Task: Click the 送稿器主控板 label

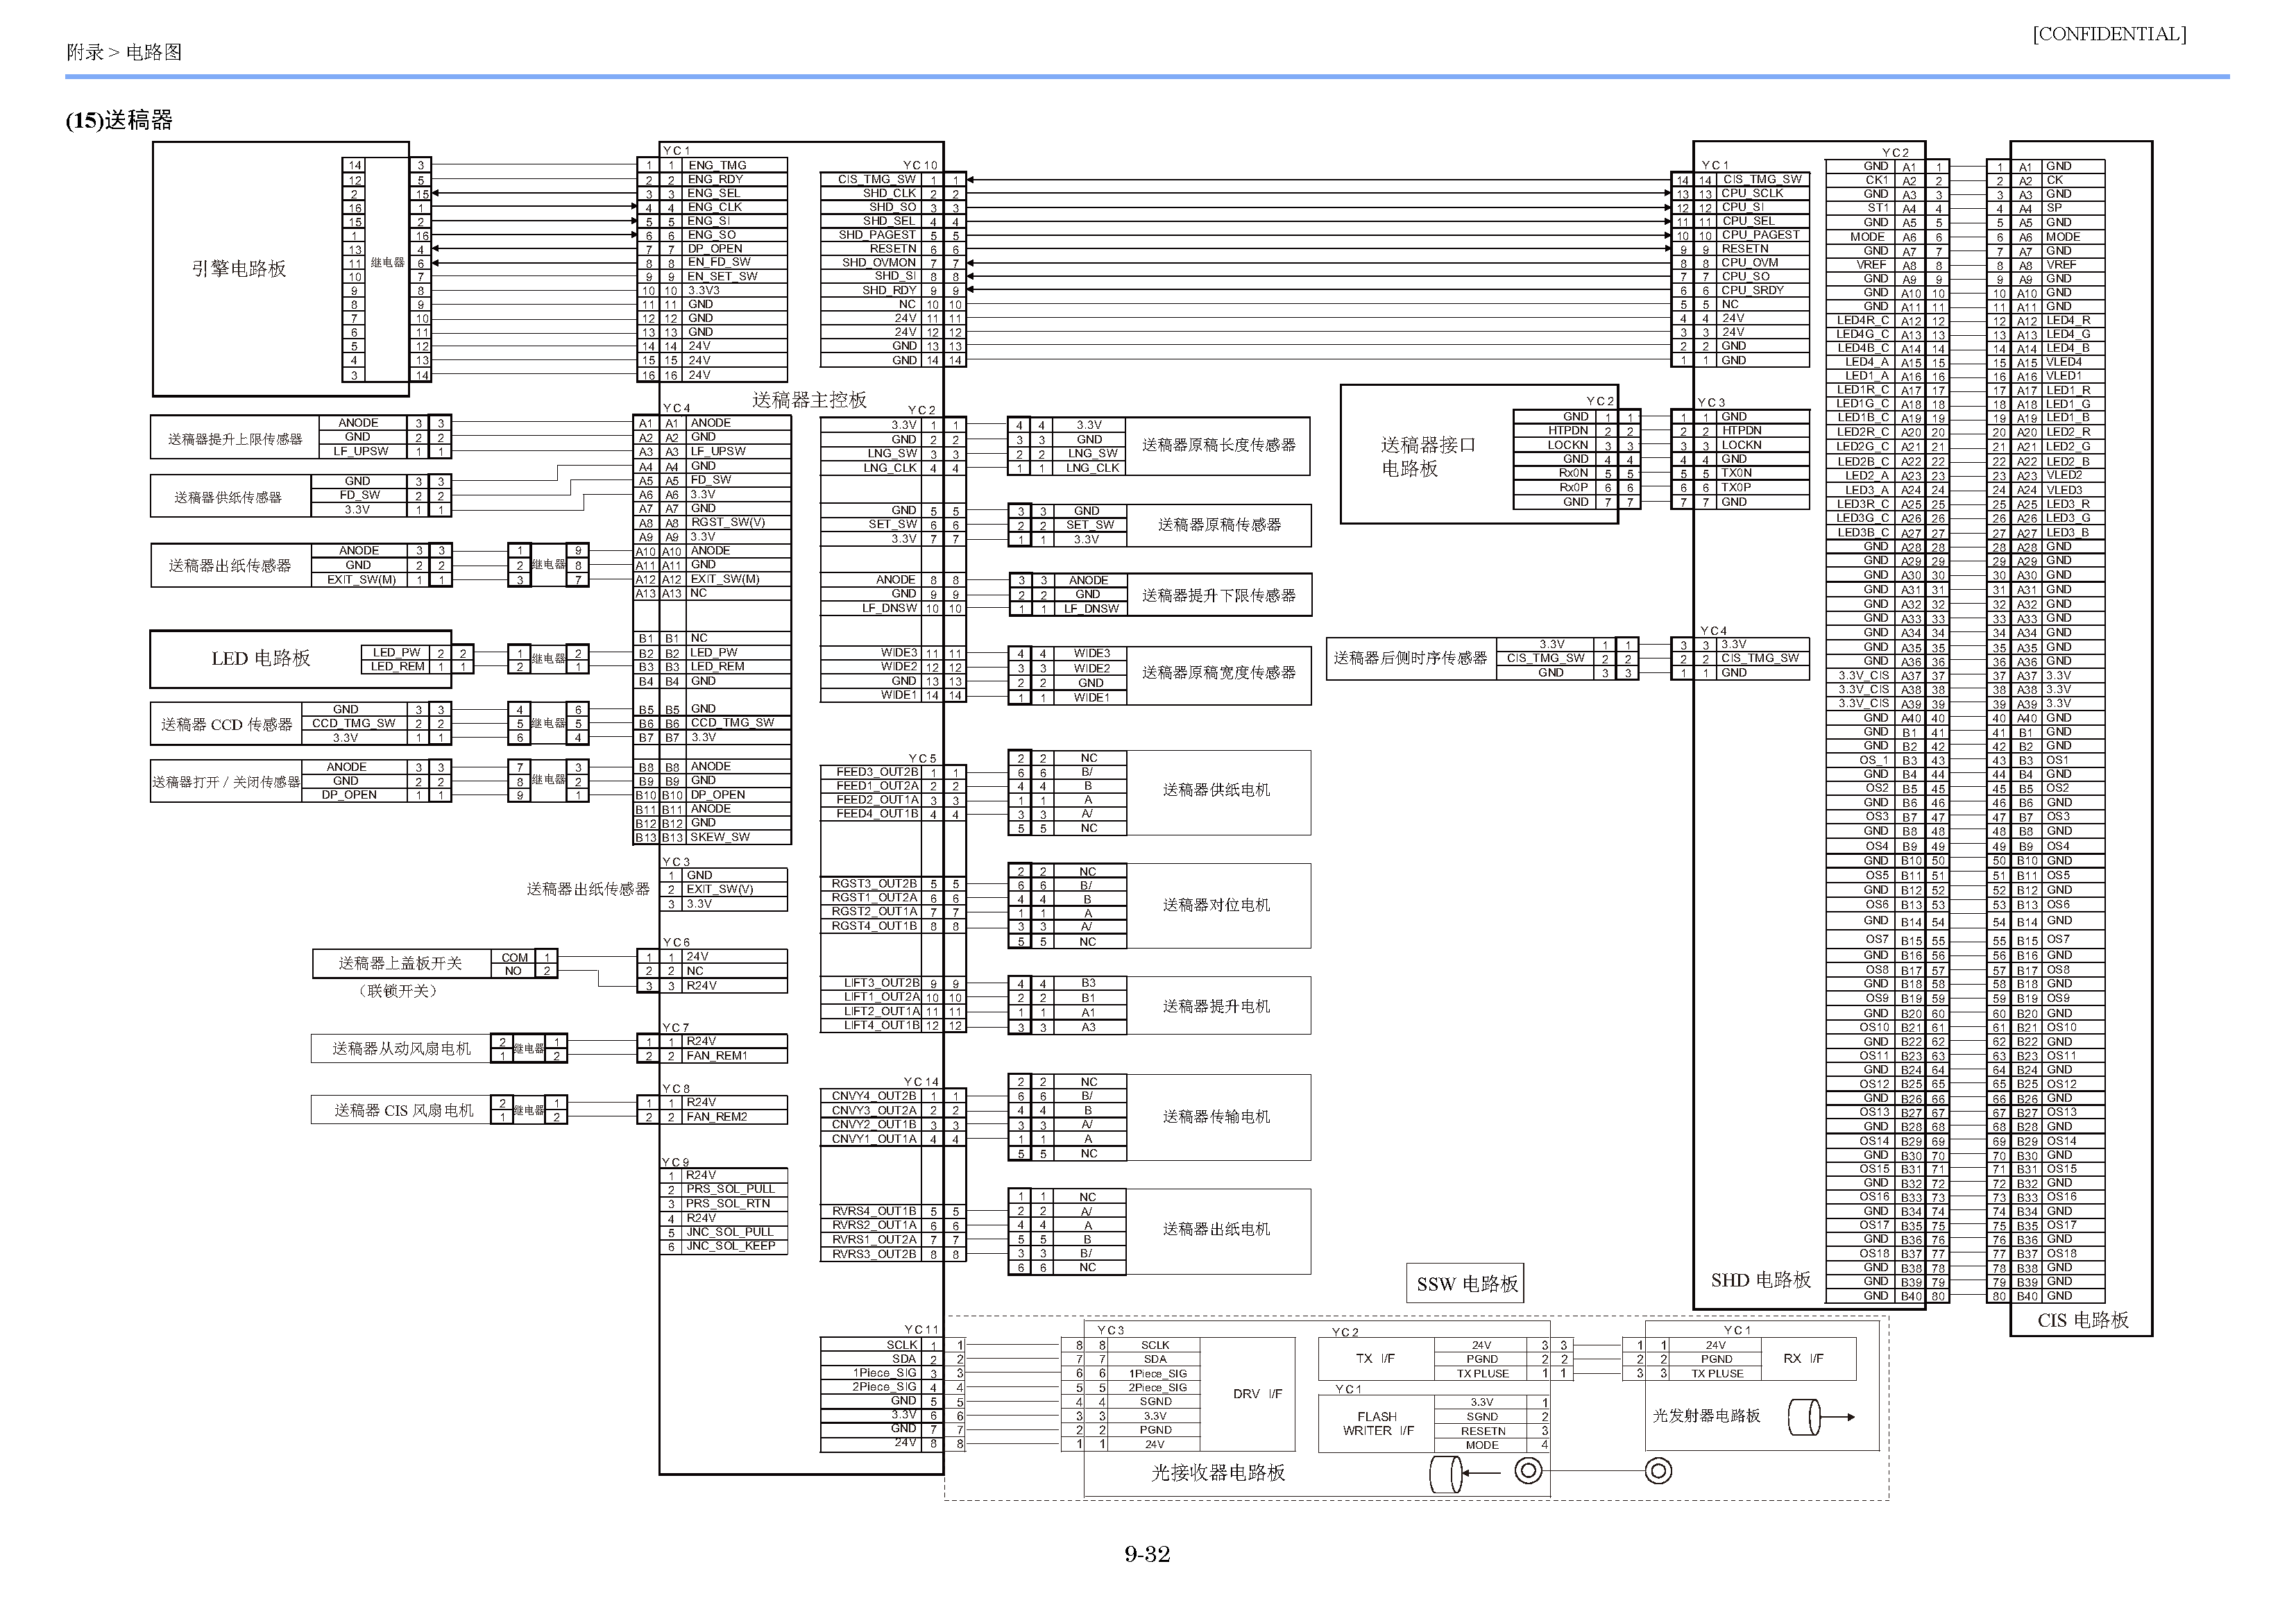Action: pyautogui.click(x=809, y=399)
